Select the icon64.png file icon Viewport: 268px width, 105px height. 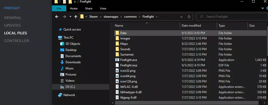(x=117, y=76)
